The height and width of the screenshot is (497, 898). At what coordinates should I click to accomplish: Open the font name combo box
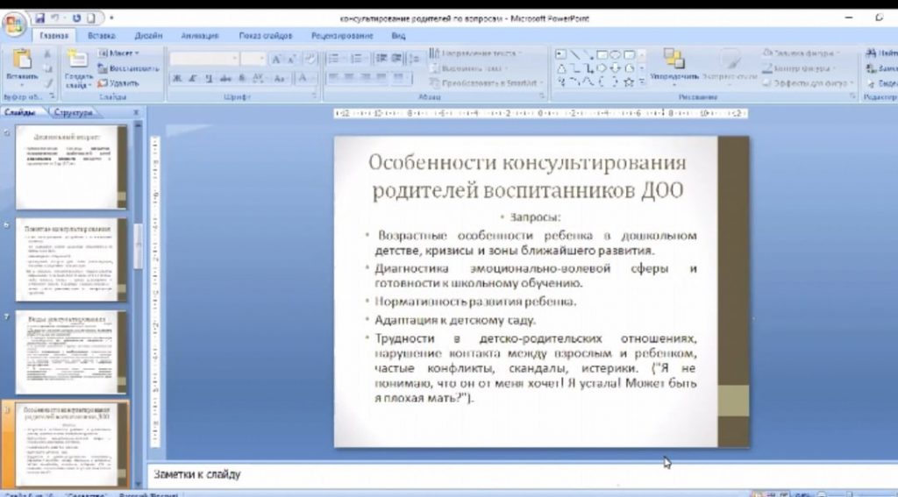point(203,59)
